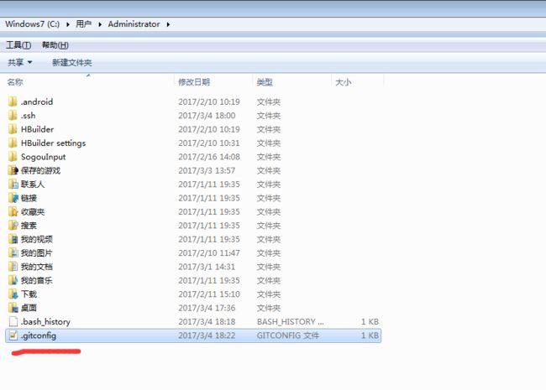The width and height of the screenshot is (546, 390).
Task: Select the SogouInput folder icon
Action: pyautogui.click(x=13, y=157)
